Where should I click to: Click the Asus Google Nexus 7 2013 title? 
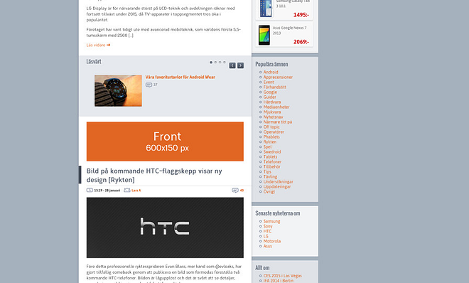[x=289, y=30]
